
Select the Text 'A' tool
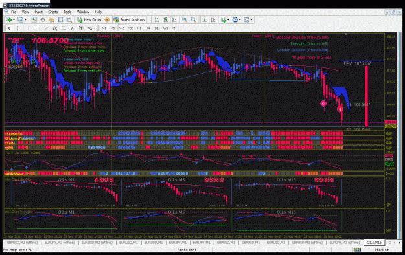click(73, 28)
